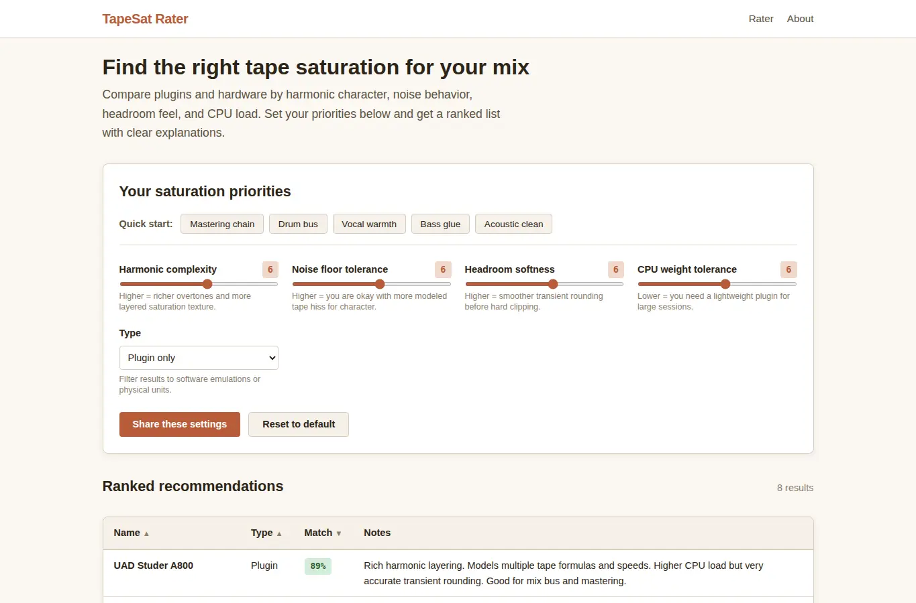Apply the Mastering chain quick start preset
916x603 pixels.
[x=222, y=224]
